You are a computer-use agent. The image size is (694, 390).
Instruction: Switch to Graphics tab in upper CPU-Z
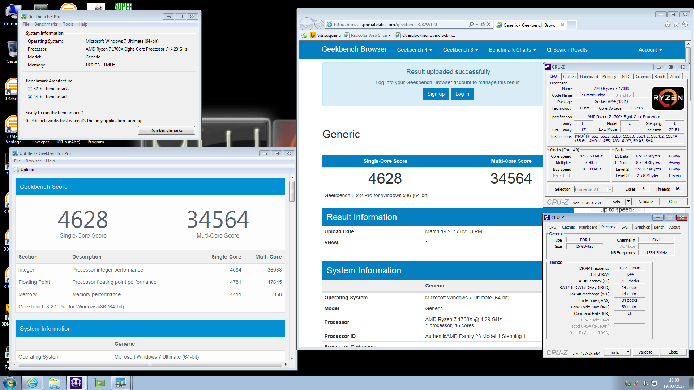tap(643, 77)
